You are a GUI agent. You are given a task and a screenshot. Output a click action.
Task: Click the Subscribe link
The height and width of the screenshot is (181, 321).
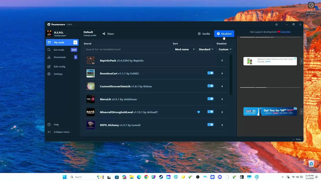click(285, 32)
